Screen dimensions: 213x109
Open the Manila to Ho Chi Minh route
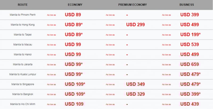[23, 104]
